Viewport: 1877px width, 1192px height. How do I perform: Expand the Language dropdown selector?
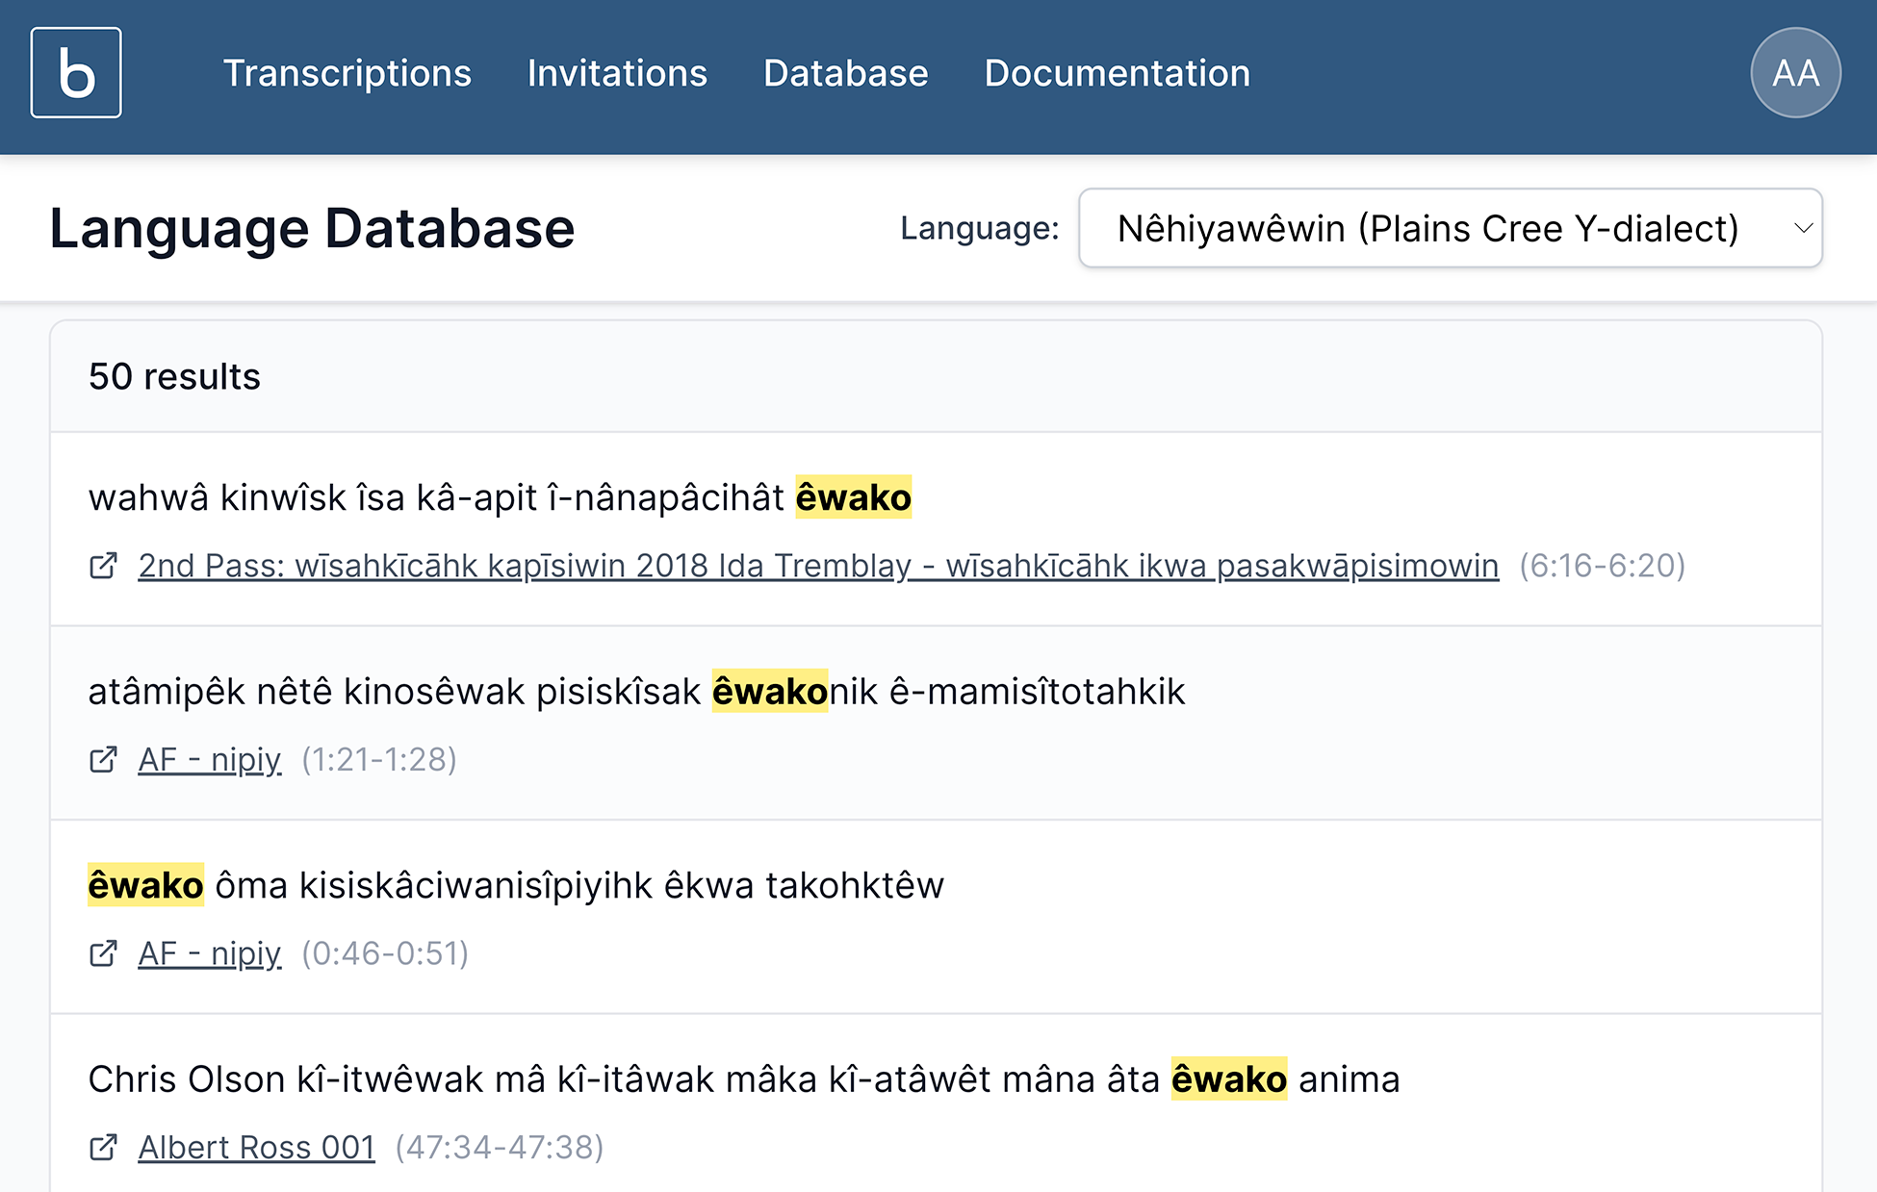point(1427,228)
